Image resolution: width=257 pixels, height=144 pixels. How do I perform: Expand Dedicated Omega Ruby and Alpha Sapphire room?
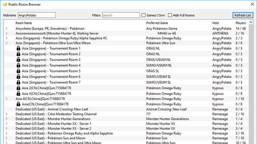7,133
